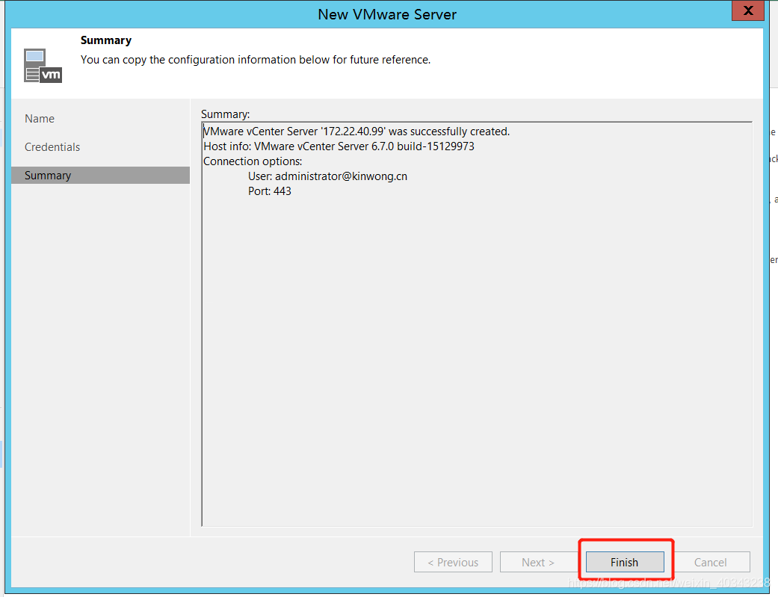Screen dimensions: 778x597
Task: Click the bold Summary heading
Action: pos(106,40)
